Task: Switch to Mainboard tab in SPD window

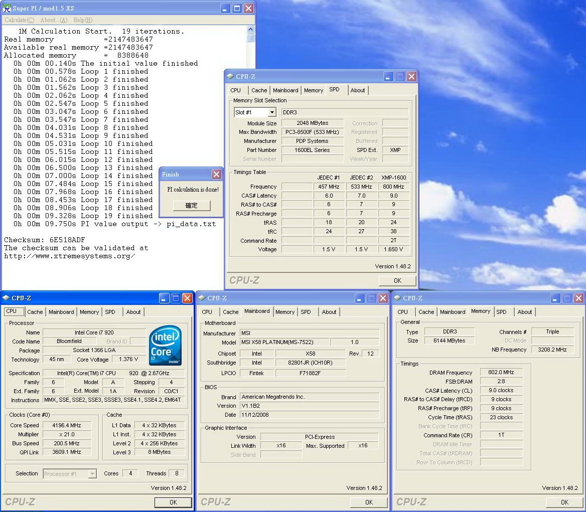Action: 285,90
